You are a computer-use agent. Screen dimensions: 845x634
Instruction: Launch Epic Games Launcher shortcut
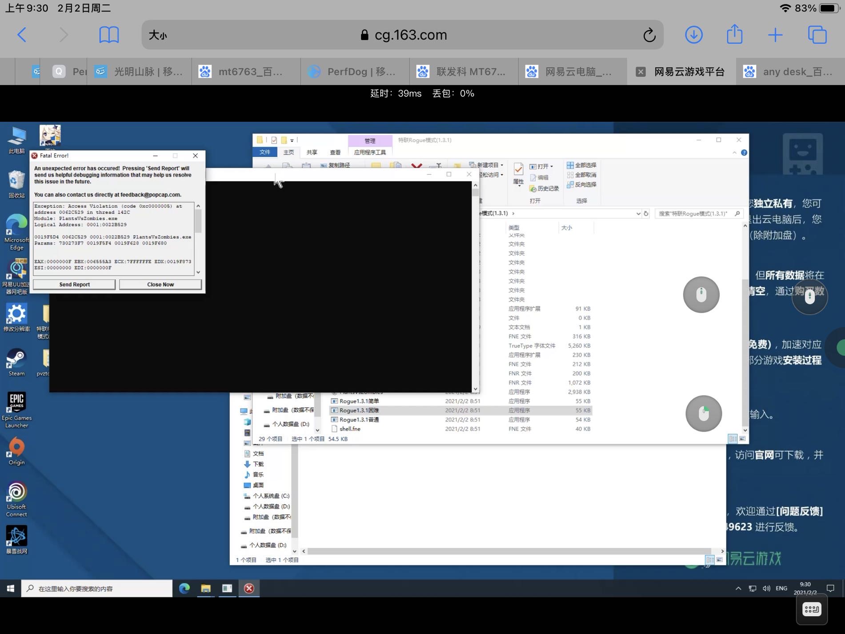click(x=16, y=410)
